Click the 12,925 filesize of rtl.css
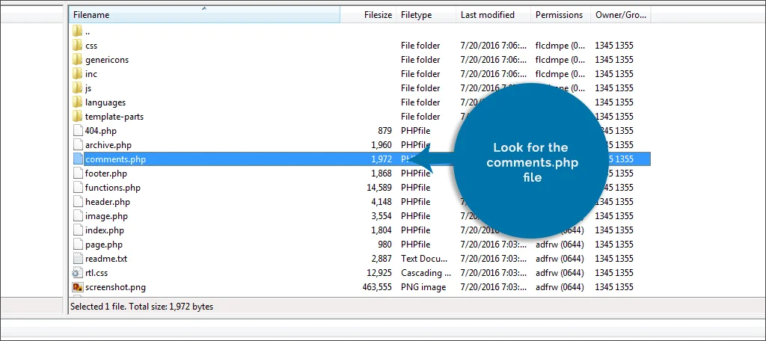 point(379,273)
